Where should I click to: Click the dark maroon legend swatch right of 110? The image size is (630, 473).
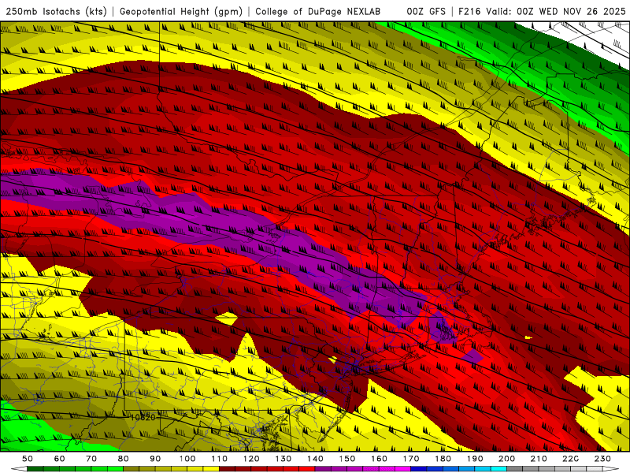pyautogui.click(x=227, y=468)
